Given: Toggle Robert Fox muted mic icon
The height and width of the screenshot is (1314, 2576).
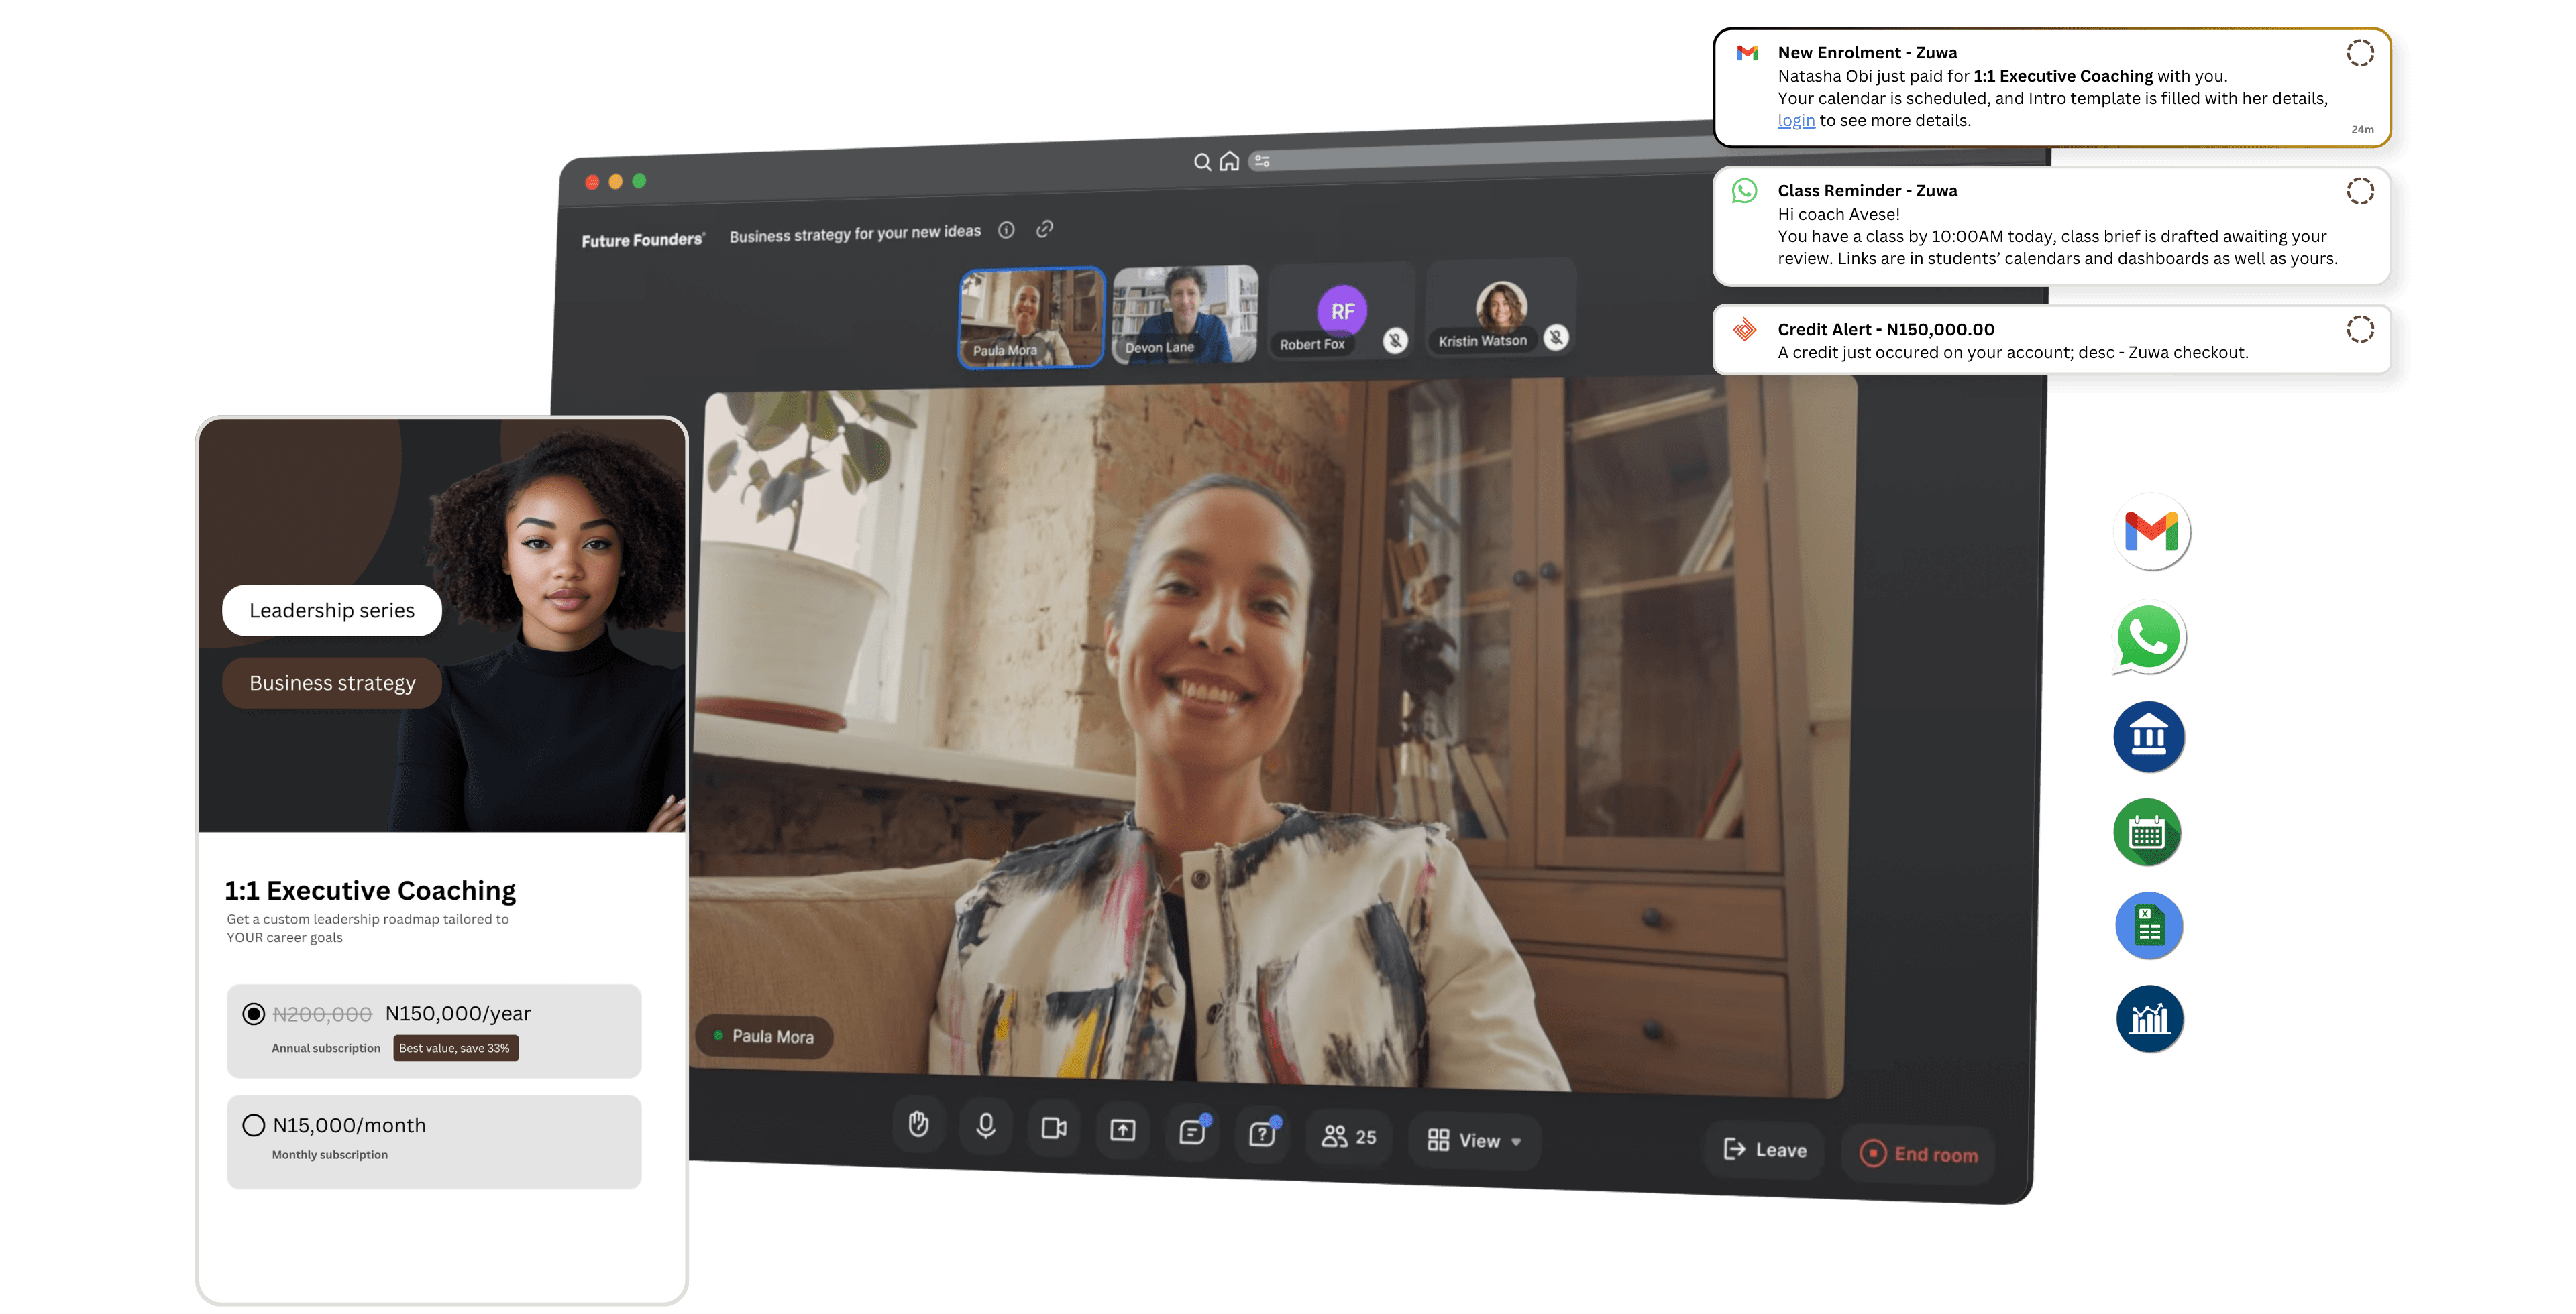Looking at the screenshot, I should pos(1395,341).
